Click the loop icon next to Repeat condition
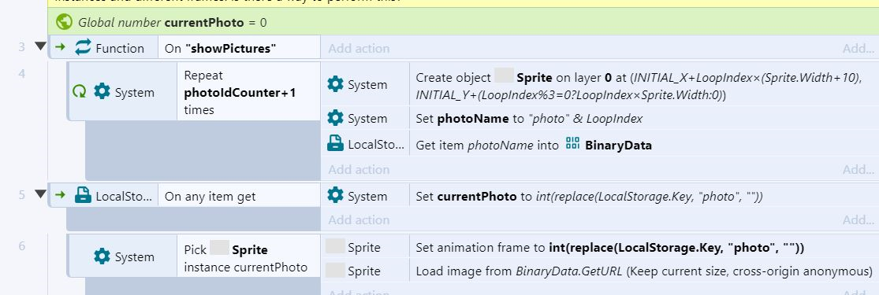 (x=80, y=92)
